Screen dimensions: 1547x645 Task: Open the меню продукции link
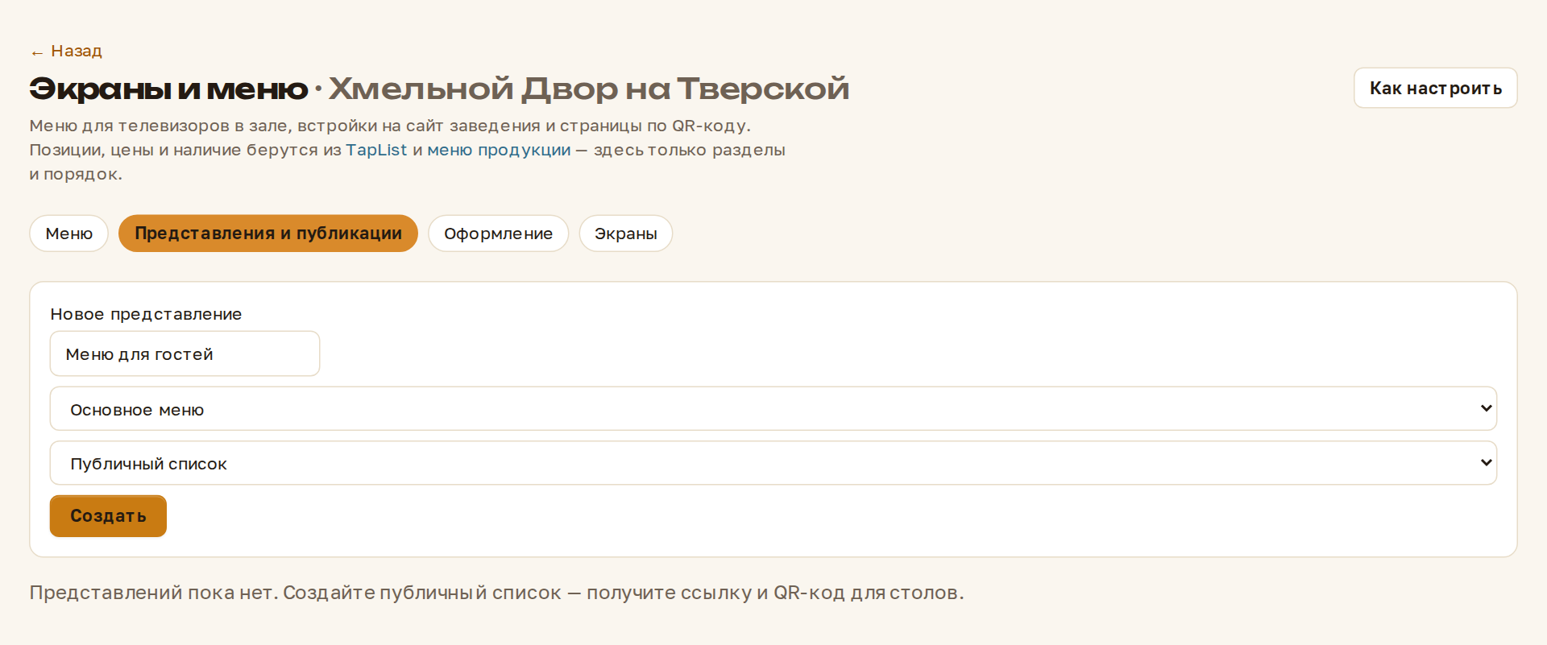pos(499,150)
